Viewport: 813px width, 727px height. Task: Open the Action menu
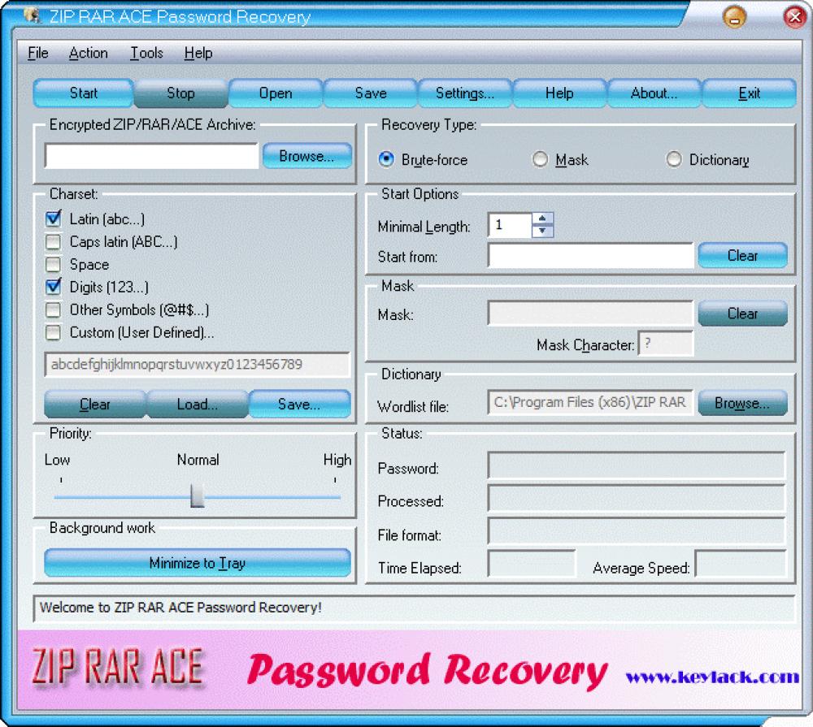coord(88,53)
